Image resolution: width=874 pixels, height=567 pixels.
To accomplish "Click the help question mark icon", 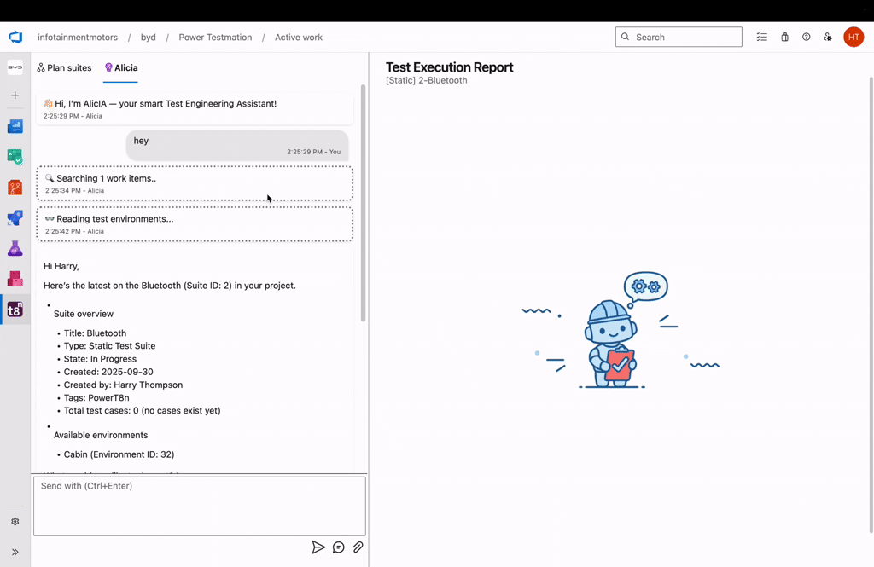I will (806, 37).
